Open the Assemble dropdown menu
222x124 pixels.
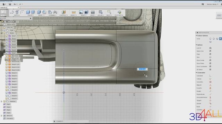pyautogui.click(x=52, y=15)
